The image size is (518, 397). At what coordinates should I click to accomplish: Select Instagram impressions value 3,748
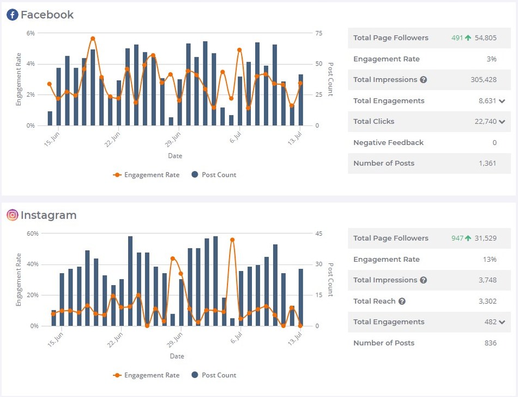487,280
